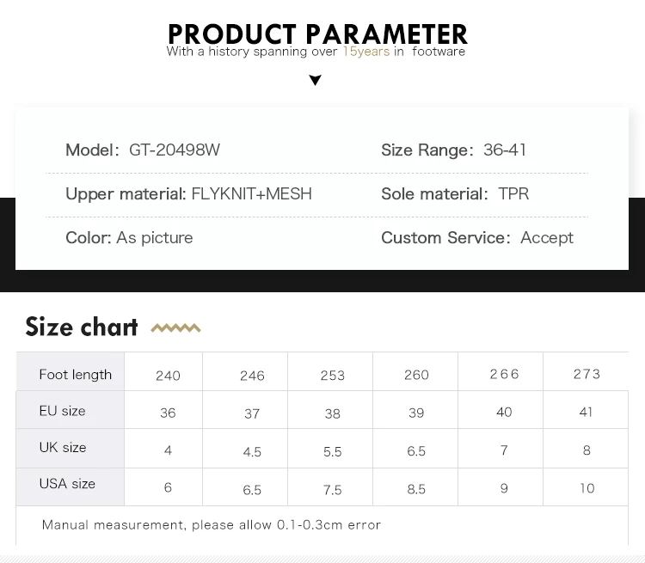645x563 pixels.
Task: Click the black down arrow below the header
Action: tap(316, 81)
